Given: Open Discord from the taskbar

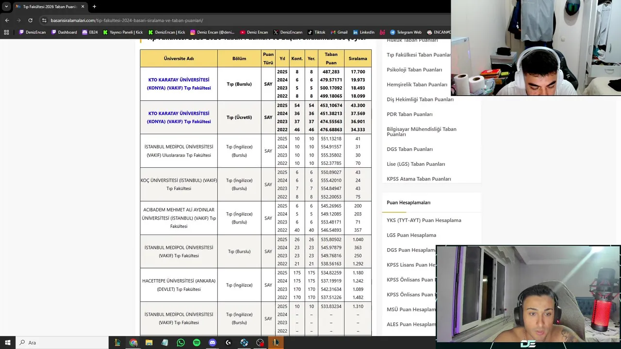Looking at the screenshot, I should [212, 342].
